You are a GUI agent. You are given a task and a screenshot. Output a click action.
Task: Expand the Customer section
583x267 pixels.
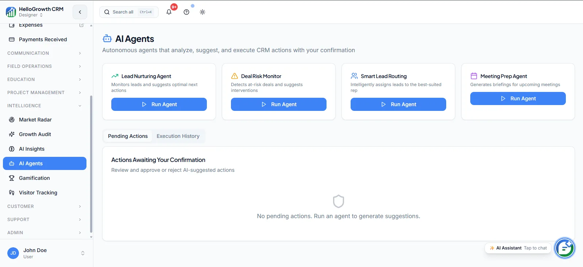point(45,206)
